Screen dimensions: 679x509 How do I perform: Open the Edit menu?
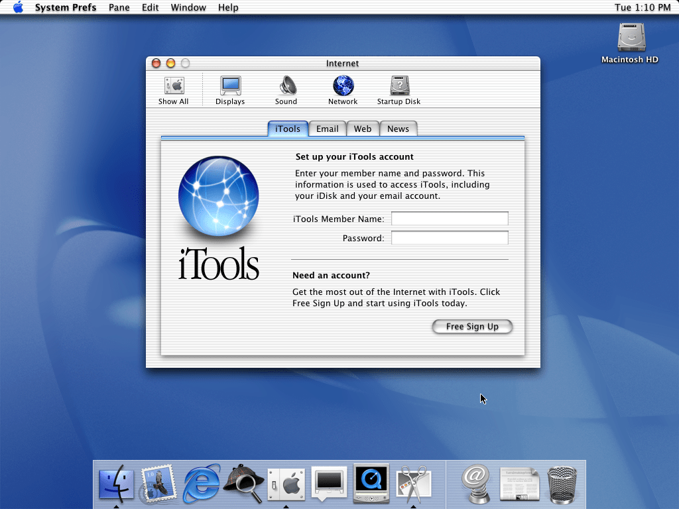151,7
